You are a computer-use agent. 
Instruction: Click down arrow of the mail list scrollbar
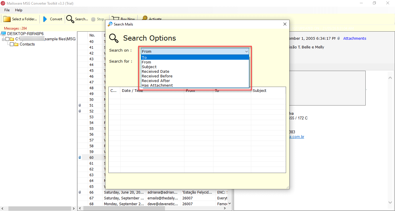(x=229, y=203)
